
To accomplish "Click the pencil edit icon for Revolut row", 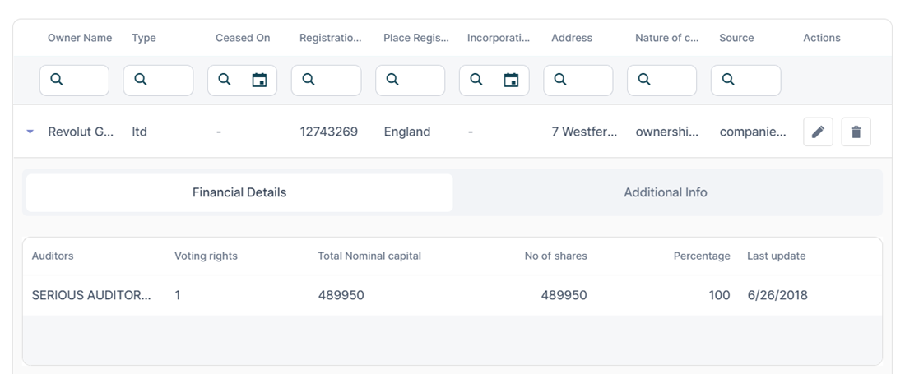I will click(x=818, y=132).
